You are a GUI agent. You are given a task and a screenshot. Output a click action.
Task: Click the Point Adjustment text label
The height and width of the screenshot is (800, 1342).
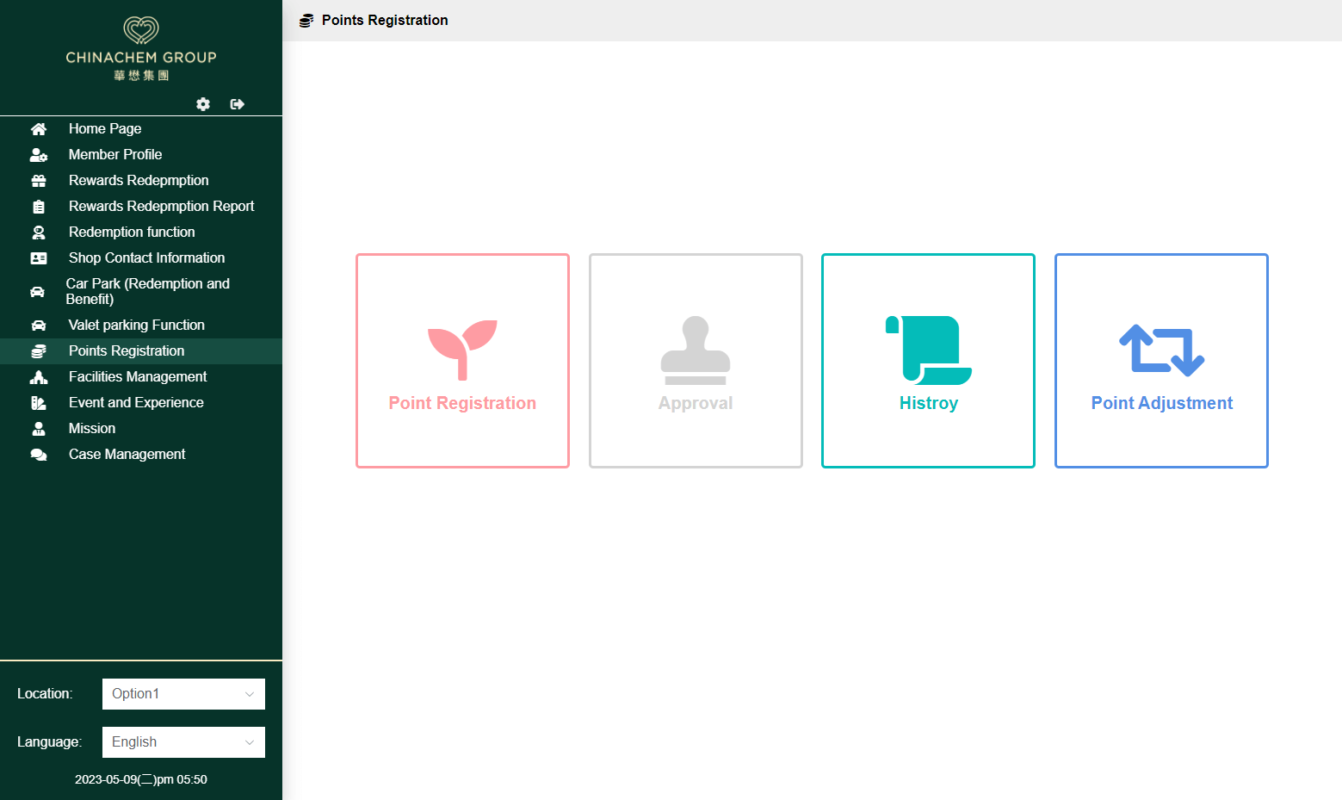click(x=1162, y=403)
